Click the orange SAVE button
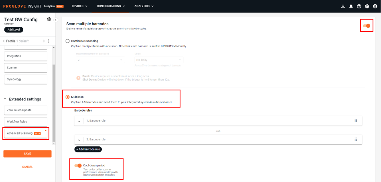This screenshot has width=381, height=182. click(27, 154)
